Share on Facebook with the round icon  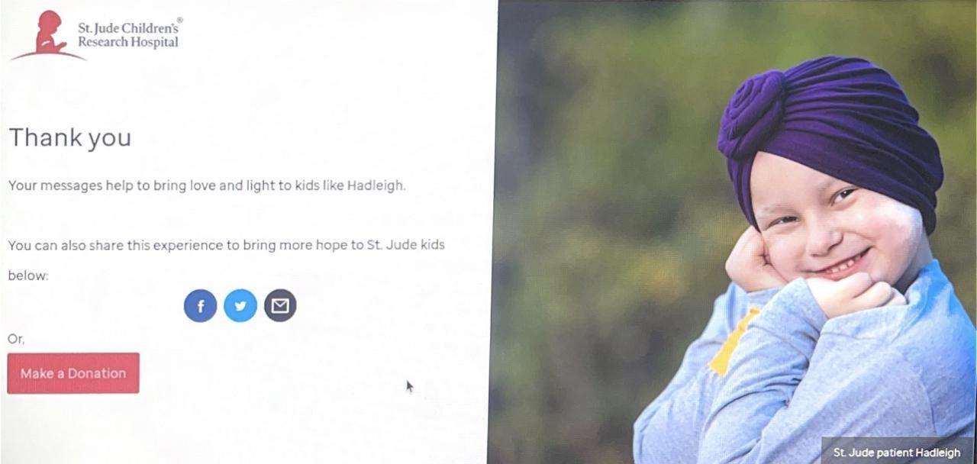click(200, 306)
